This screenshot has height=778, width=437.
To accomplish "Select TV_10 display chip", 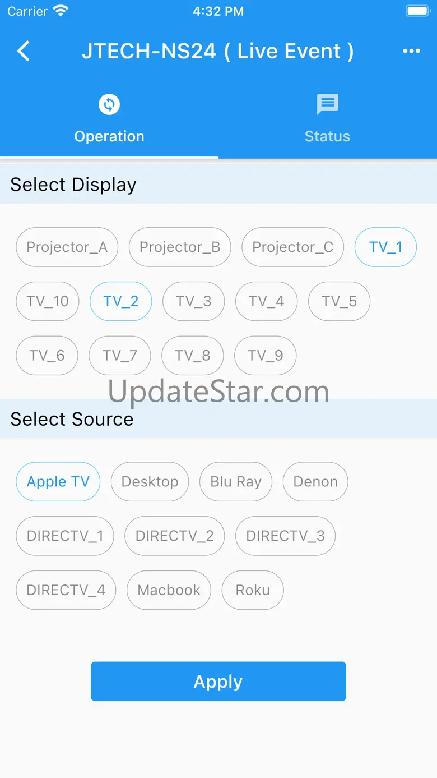I will [x=48, y=301].
